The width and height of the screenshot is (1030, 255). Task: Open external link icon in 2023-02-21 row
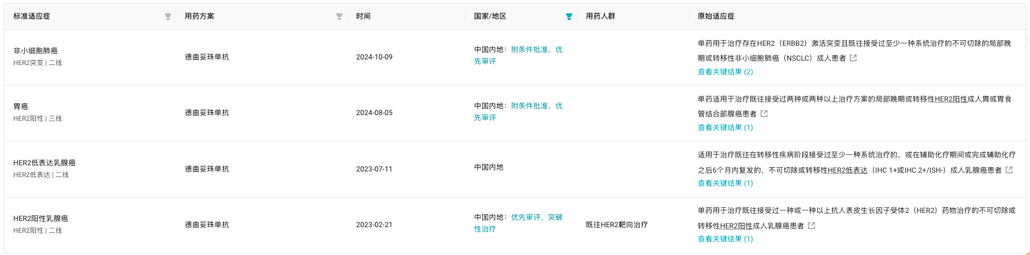click(812, 226)
